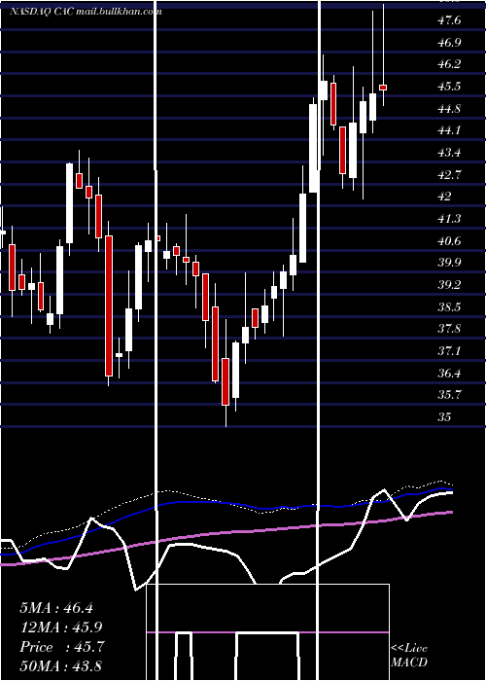Viewport: 486px width, 681px height.
Task: Click the NASDAQ CAC chart title text
Action: click(86, 12)
